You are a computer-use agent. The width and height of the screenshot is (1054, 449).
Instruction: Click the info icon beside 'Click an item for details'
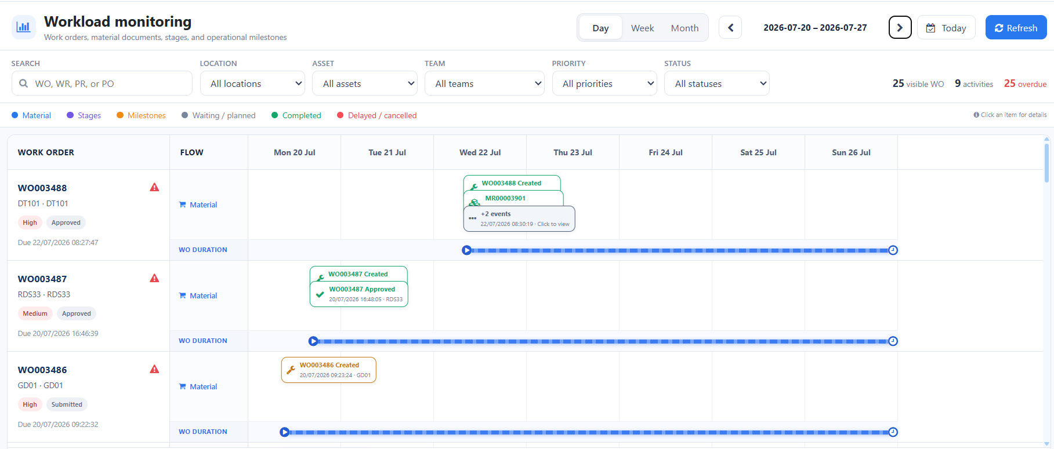976,115
